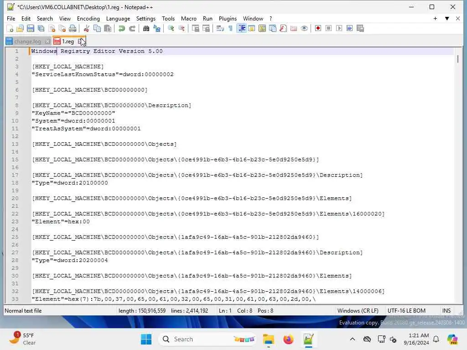The image size is (467, 350).
Task: Toggle INS mode in the status bar
Action: (446, 311)
